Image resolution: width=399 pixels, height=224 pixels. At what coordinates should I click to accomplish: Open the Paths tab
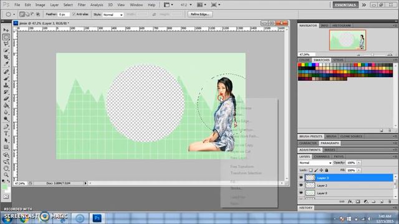click(x=339, y=156)
